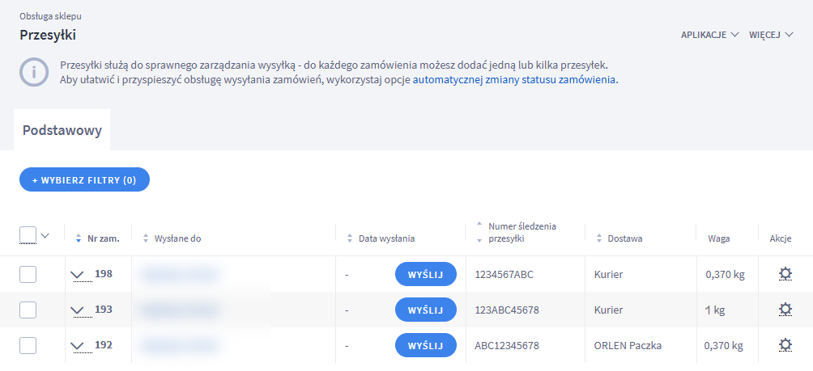Screen dimensions: 813x371
Task: Click the Wybierz filtry button
Action: 84,179
